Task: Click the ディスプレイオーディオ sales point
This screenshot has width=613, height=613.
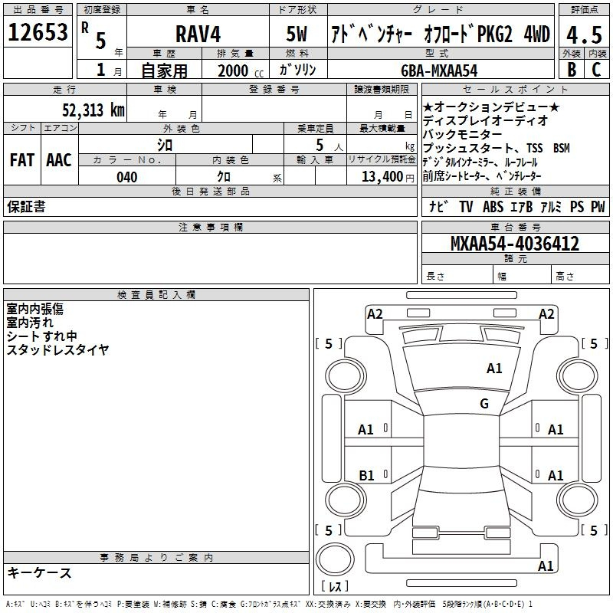Action: click(x=486, y=120)
